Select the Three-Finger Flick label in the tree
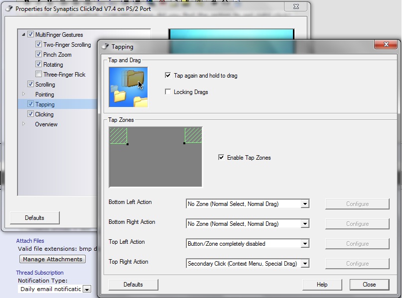 [x=64, y=75]
